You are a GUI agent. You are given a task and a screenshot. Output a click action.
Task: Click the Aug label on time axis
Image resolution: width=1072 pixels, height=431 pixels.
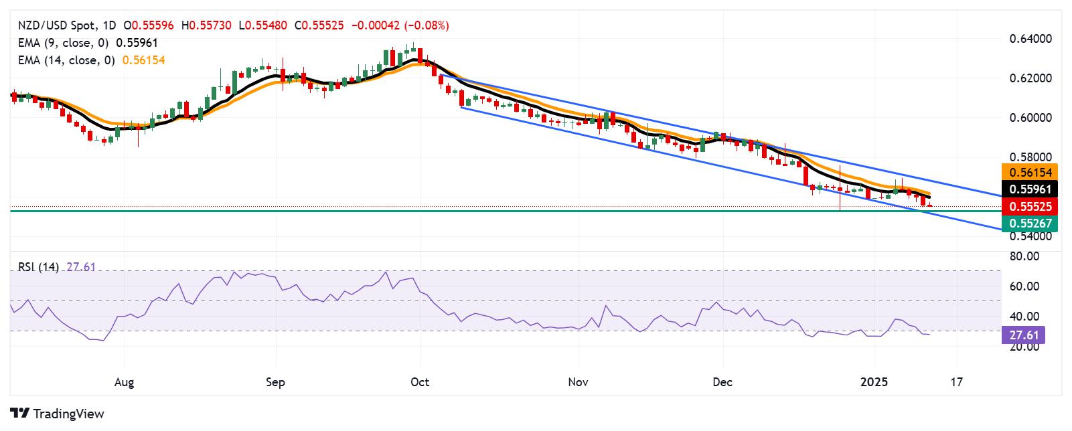point(125,382)
